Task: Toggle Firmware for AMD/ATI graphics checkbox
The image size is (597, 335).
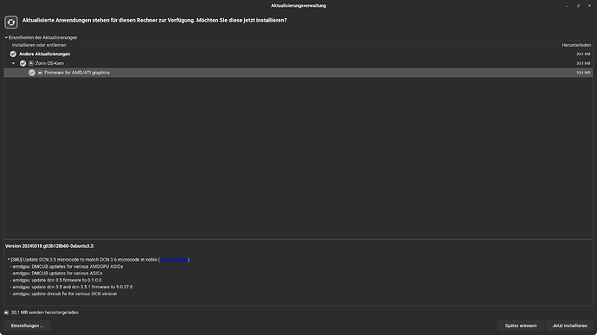Action: click(x=32, y=73)
